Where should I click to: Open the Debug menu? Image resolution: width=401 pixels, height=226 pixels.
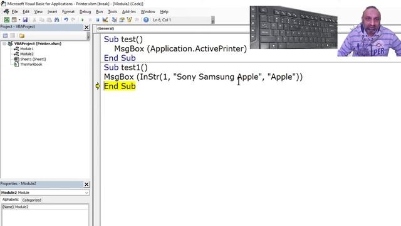[85, 12]
